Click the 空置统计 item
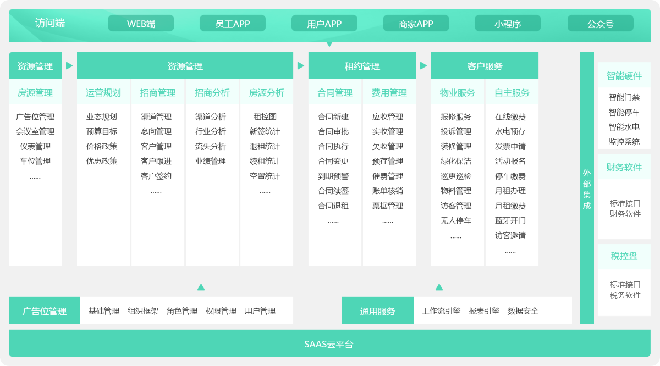 (x=265, y=176)
